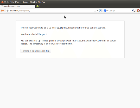Click the magnifier search icon

click(133, 11)
